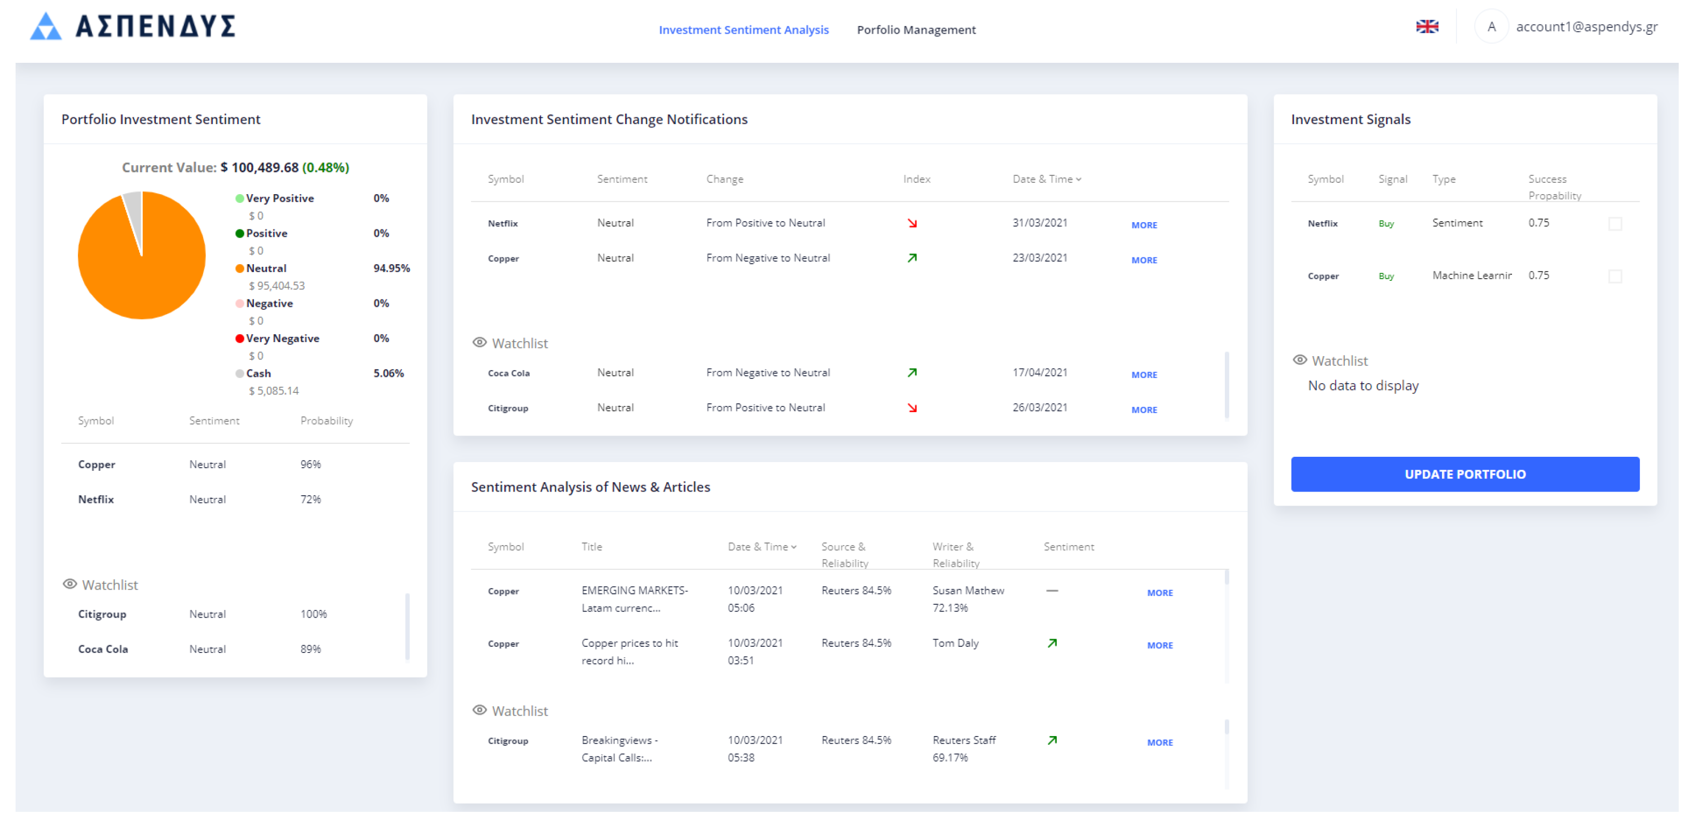
Task: Open the Porfolio Management tab
Action: 915,30
